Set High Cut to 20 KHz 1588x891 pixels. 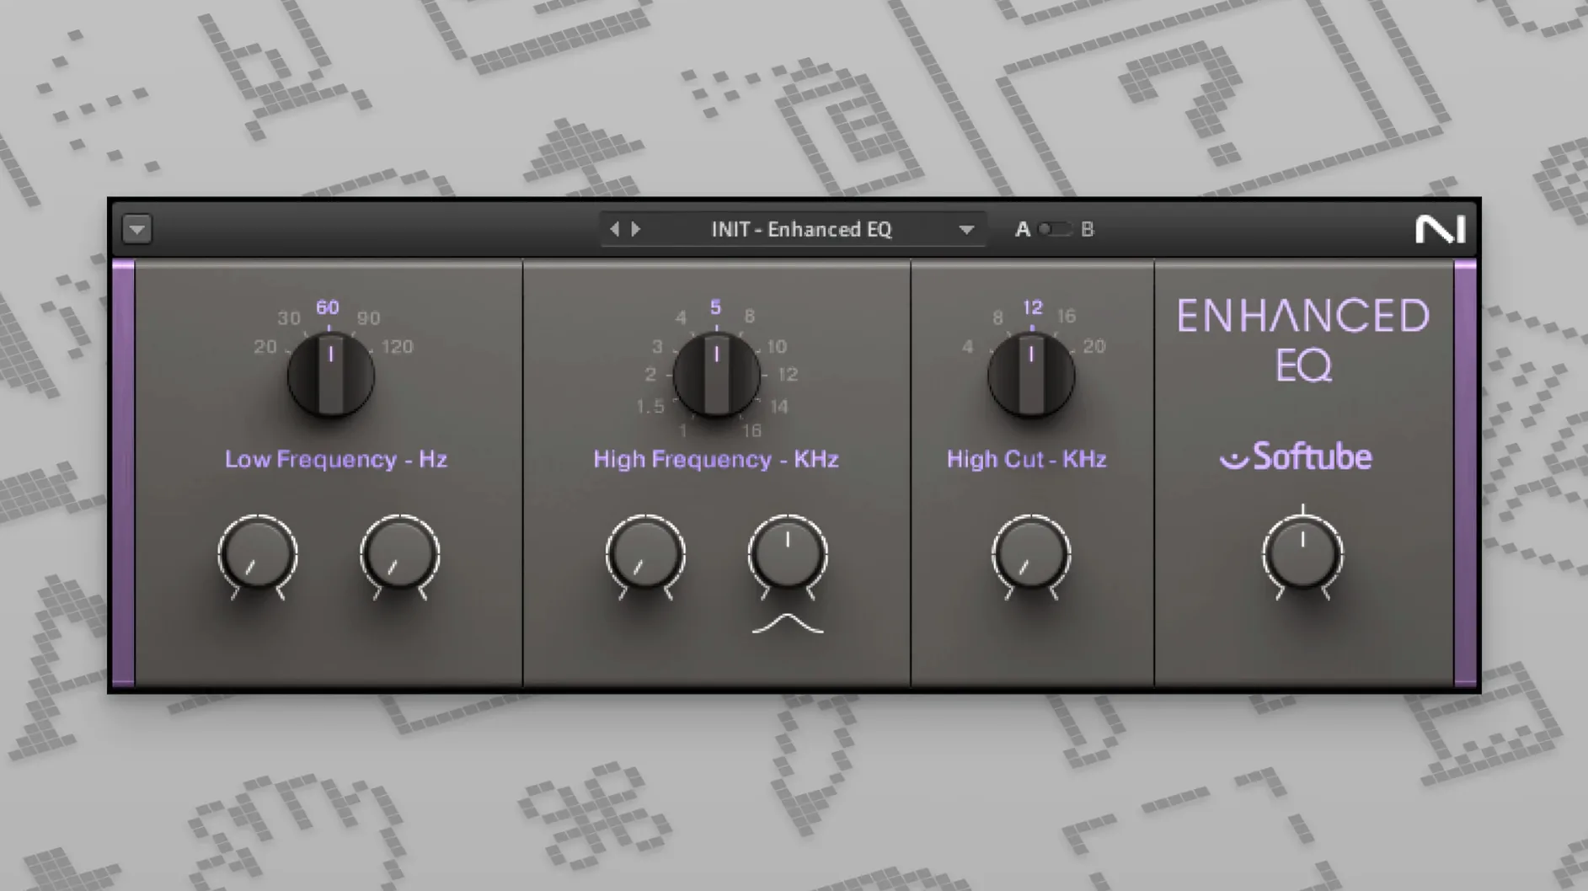1094,346
